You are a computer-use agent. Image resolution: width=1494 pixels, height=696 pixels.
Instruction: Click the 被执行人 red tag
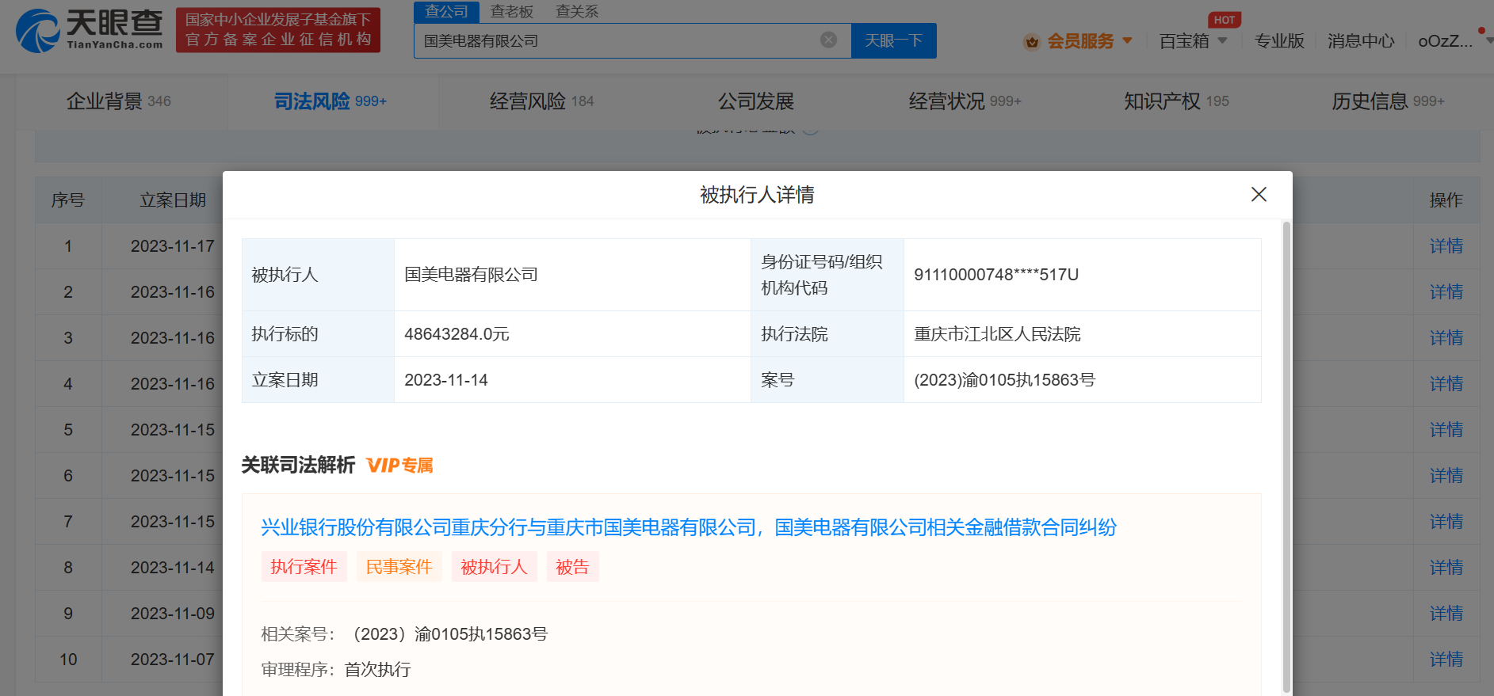tap(494, 567)
